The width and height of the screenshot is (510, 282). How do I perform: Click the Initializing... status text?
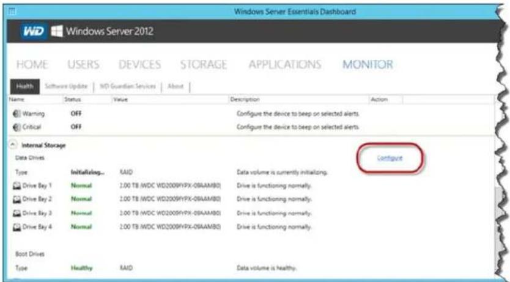(x=87, y=172)
